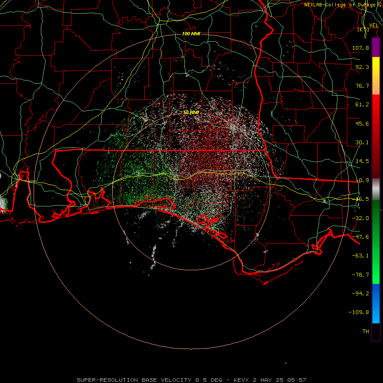Click the VEL legend title

pos(374,26)
